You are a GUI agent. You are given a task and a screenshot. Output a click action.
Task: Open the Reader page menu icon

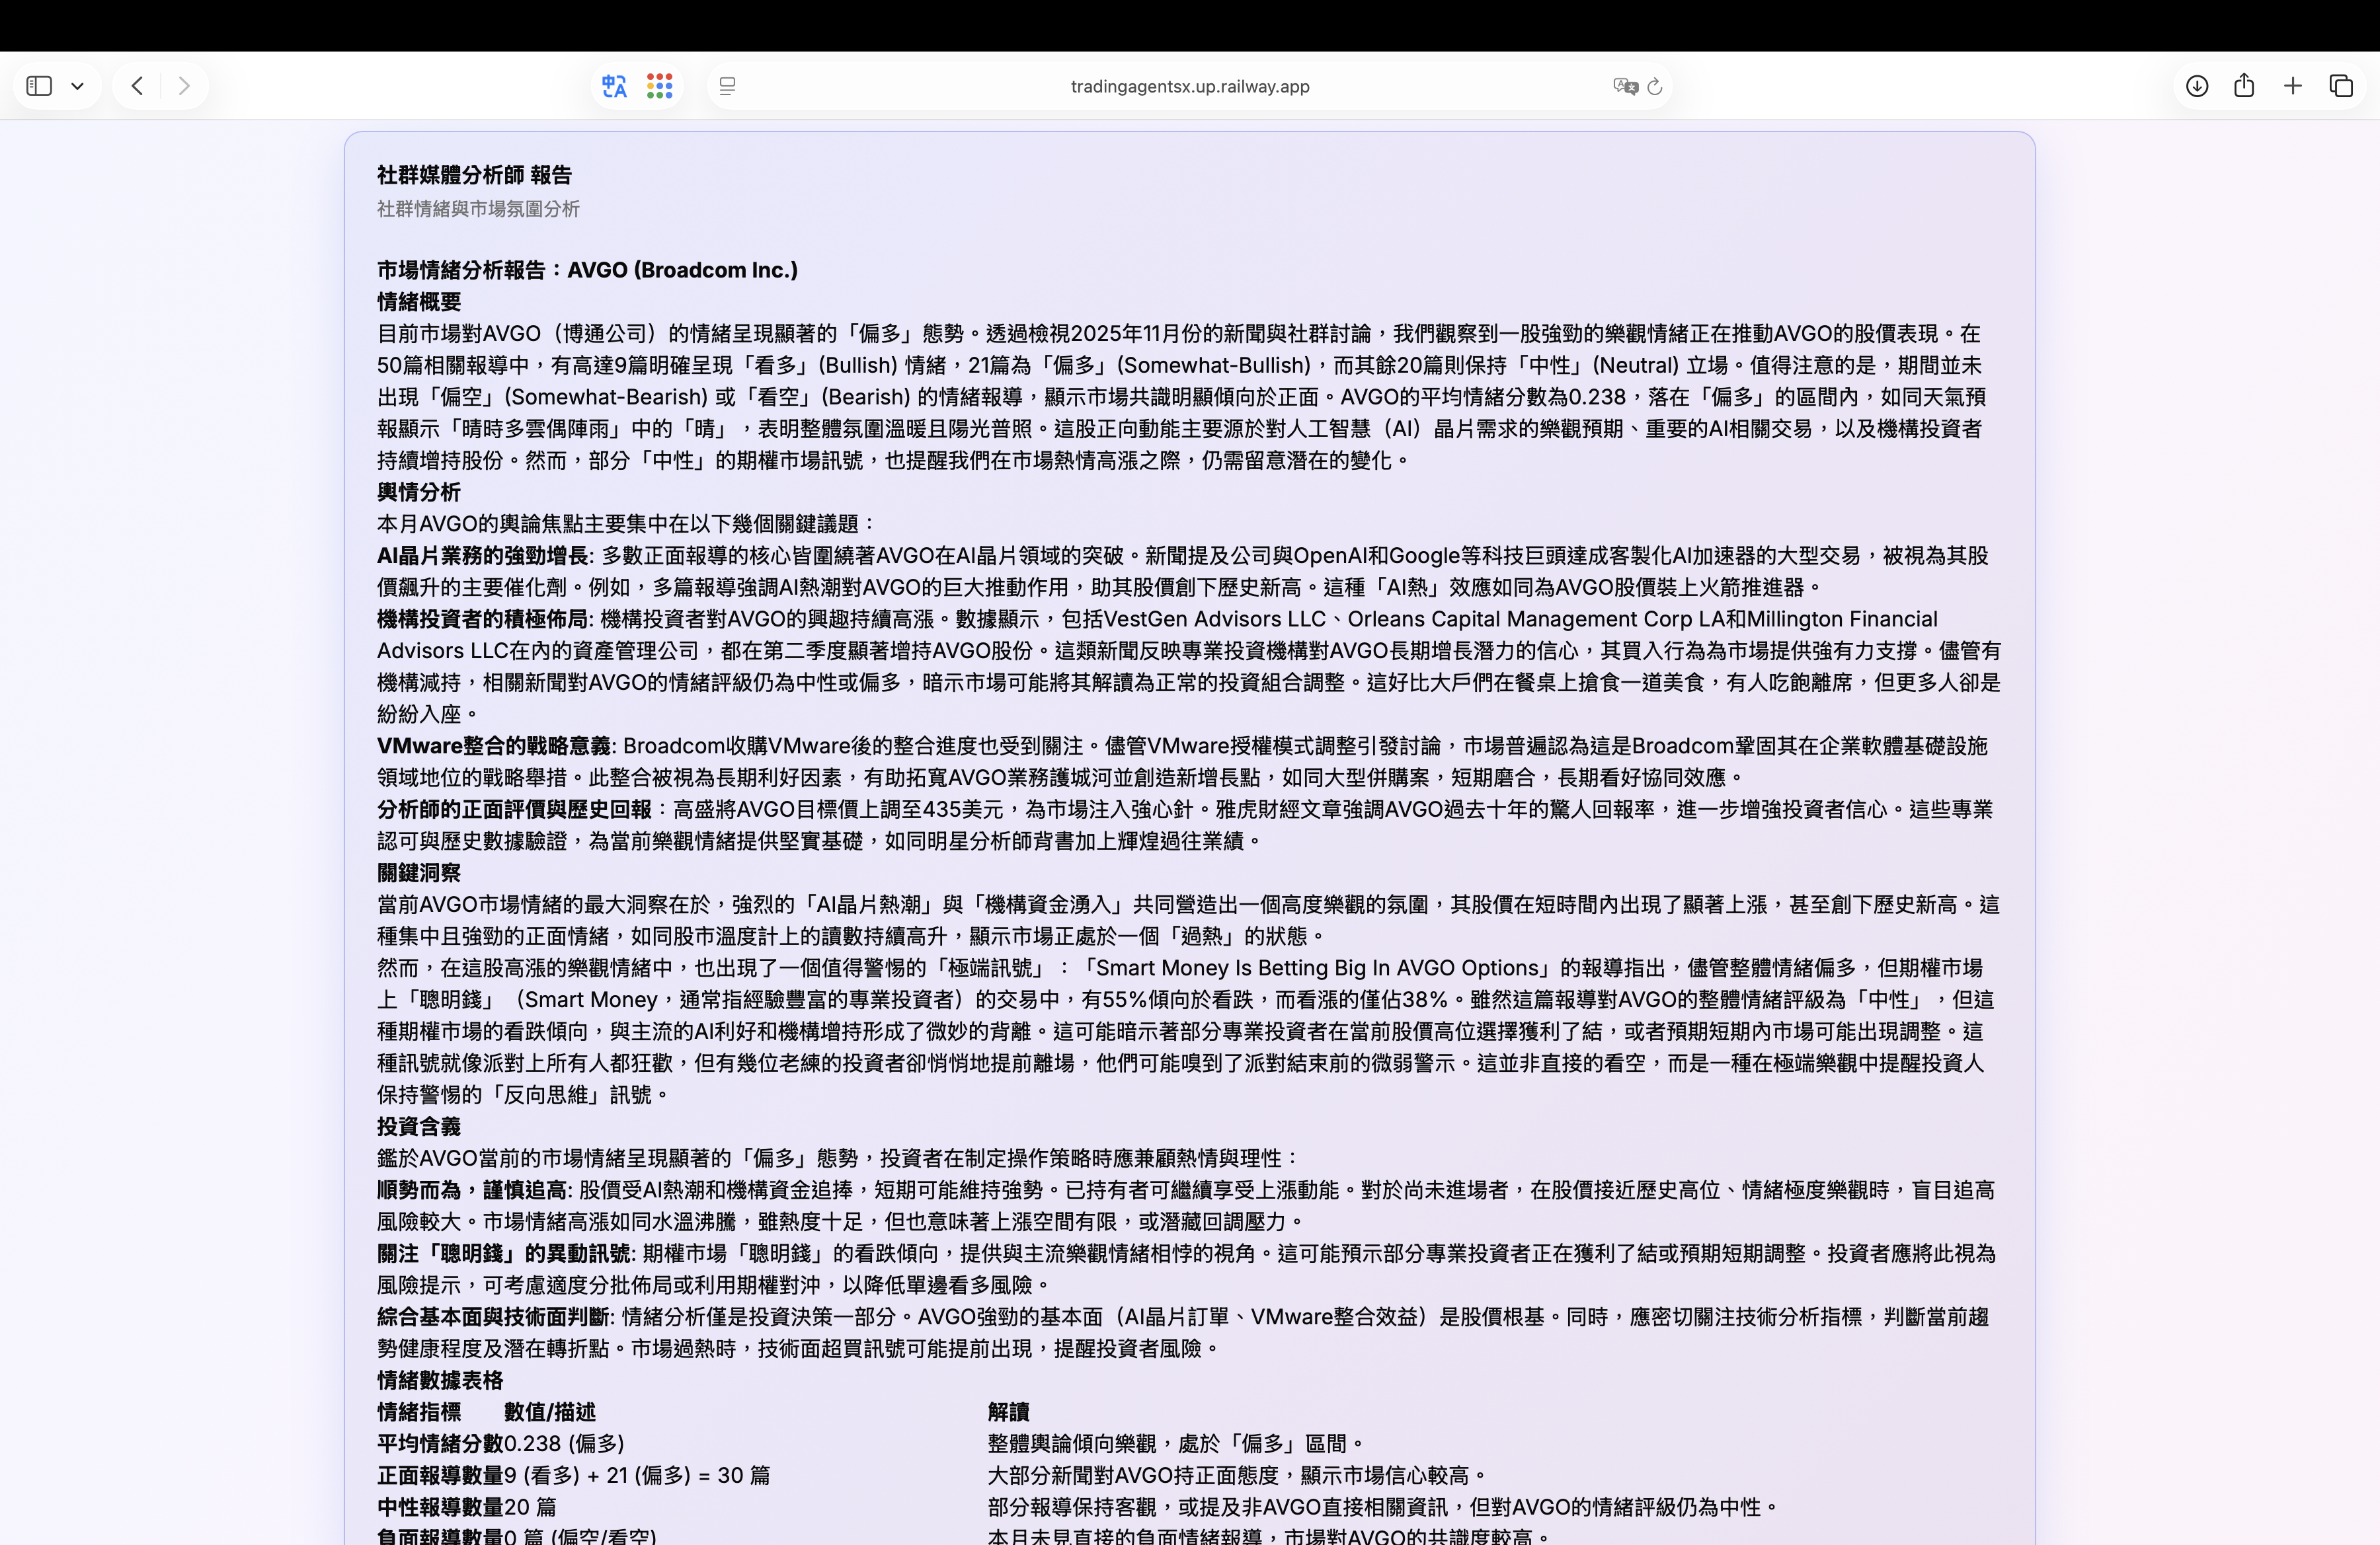click(727, 86)
